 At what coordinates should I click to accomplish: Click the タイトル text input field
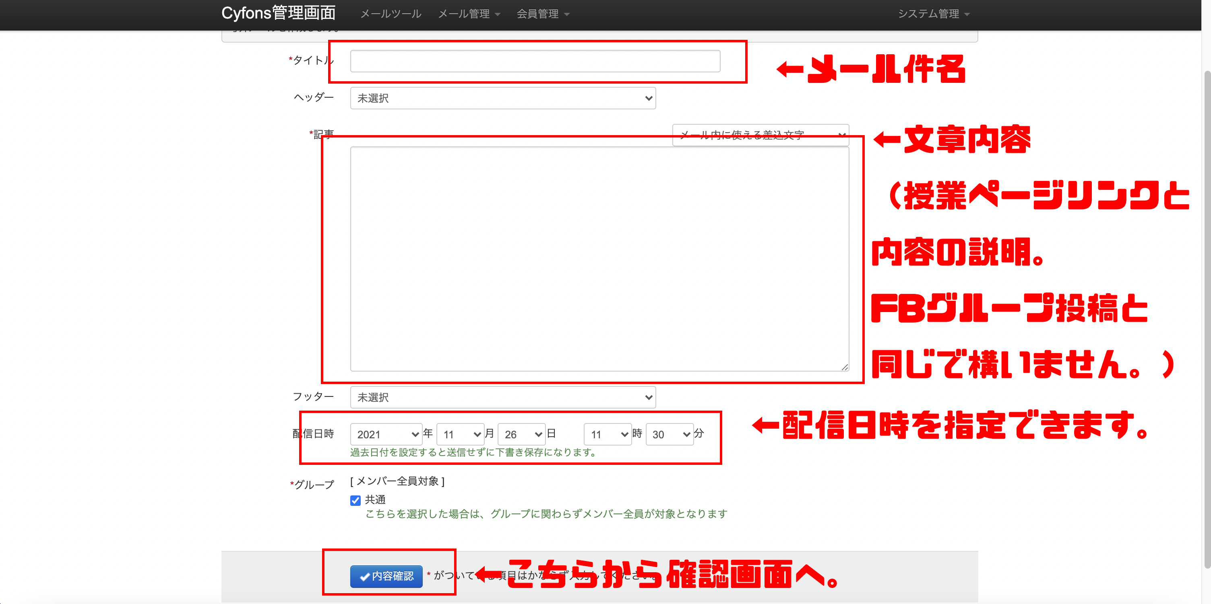(535, 61)
